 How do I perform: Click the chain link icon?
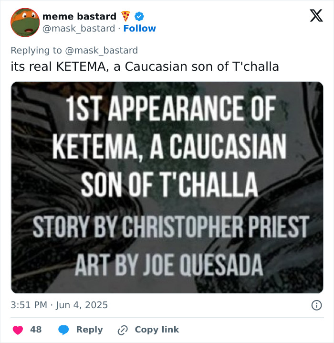(123, 330)
